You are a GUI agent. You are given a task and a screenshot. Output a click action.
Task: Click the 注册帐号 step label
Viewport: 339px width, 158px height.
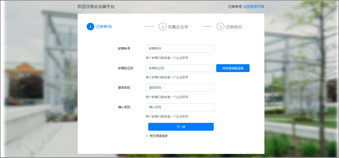tap(104, 27)
